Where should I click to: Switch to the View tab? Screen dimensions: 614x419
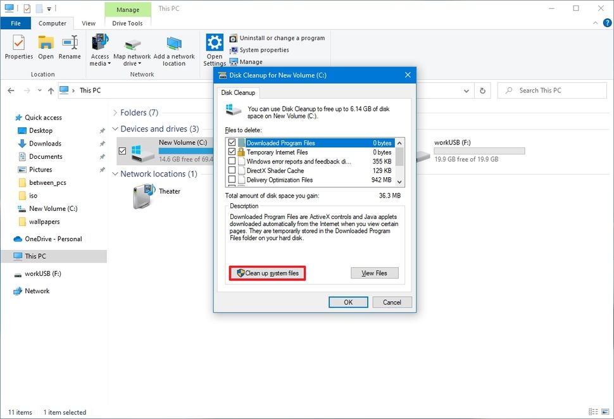(88, 23)
